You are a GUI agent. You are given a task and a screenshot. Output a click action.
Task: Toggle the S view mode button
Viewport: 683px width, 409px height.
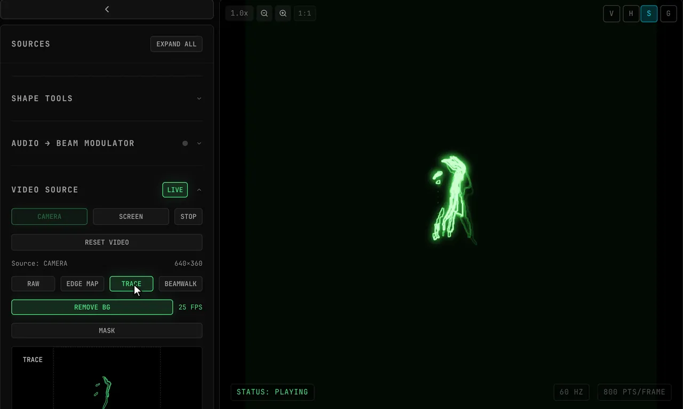pyautogui.click(x=649, y=13)
